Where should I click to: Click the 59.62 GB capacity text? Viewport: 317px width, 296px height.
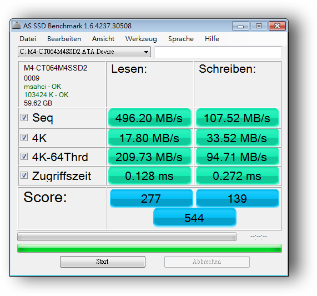(x=38, y=103)
